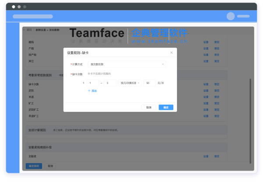Click 清空 link in 旷工 row
263x182 pixels.
click(217, 103)
